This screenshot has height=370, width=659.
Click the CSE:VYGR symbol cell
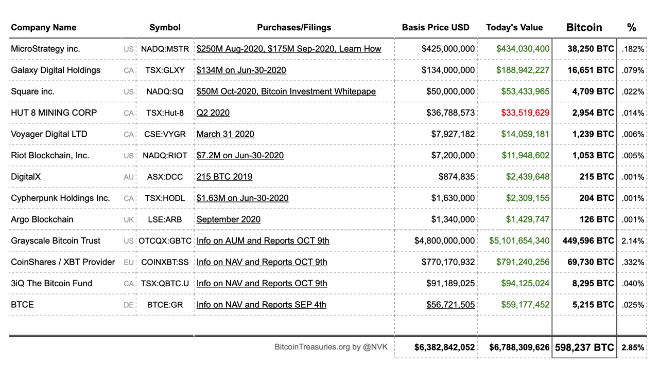click(x=165, y=135)
